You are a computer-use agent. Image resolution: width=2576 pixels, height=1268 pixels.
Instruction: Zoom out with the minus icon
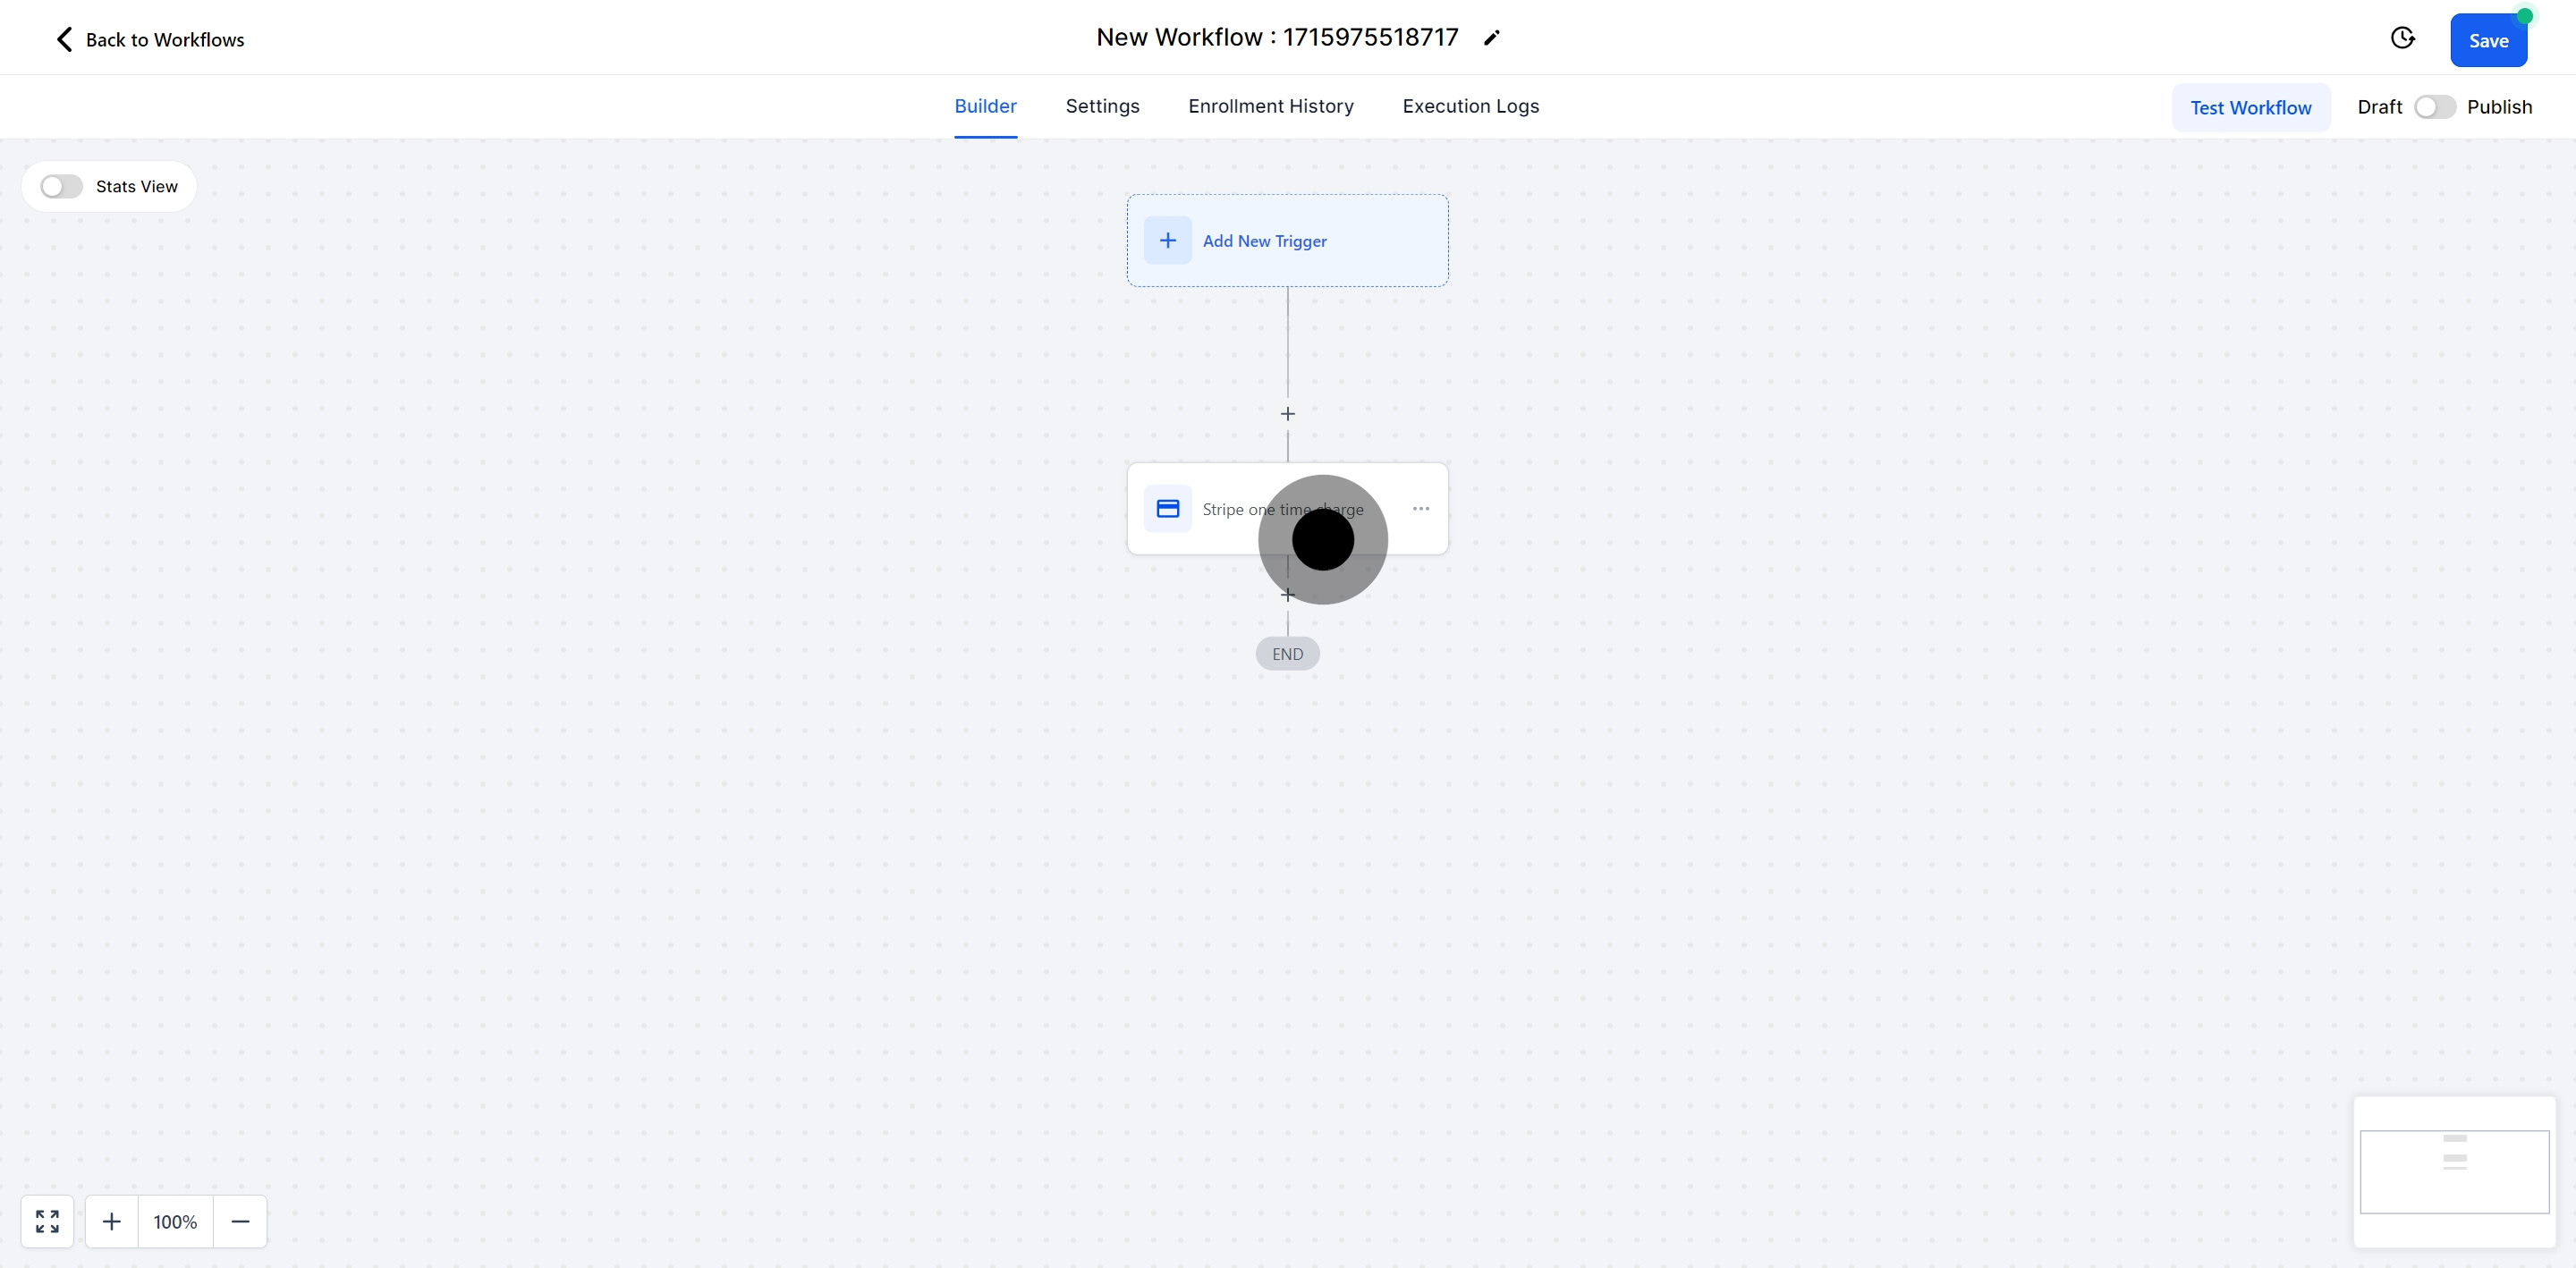coord(240,1221)
